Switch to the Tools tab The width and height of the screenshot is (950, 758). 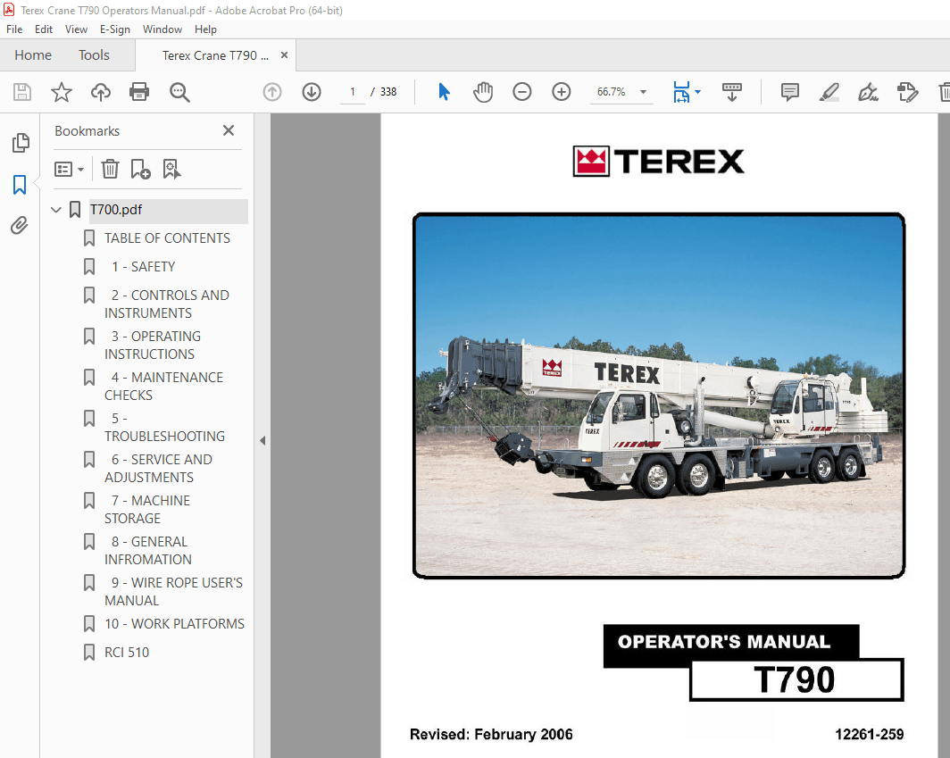[94, 54]
